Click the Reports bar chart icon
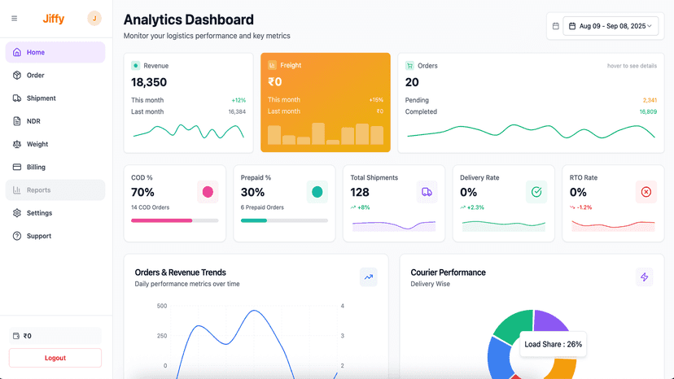This screenshot has width=674, height=379. click(17, 190)
